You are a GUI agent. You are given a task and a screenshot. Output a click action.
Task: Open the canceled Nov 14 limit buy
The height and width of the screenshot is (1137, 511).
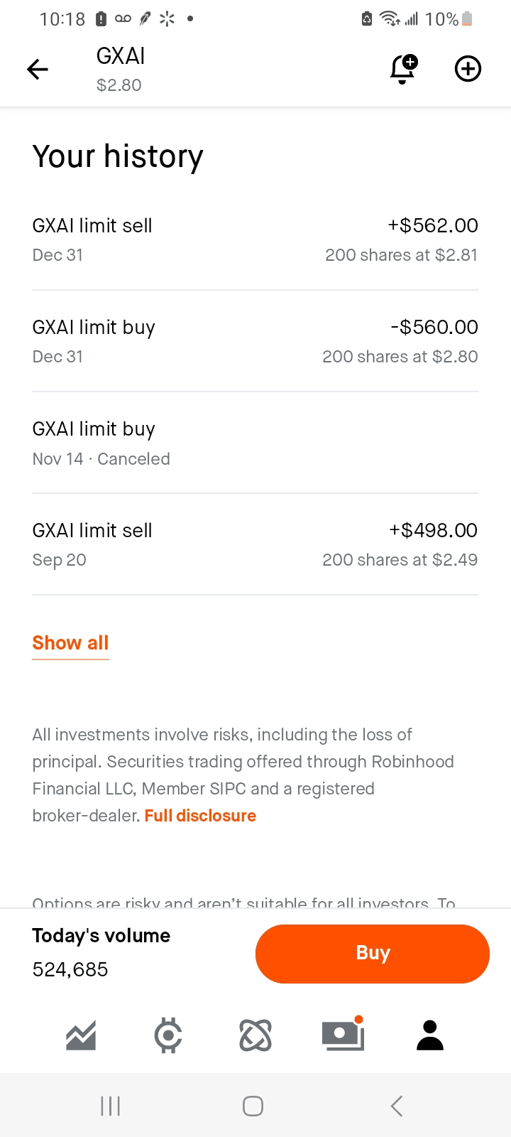pos(255,443)
